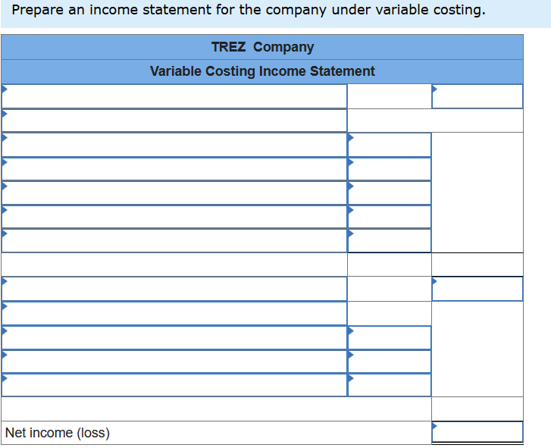Open the sixth label dropdown from the top
The image size is (551, 448).
174,217
